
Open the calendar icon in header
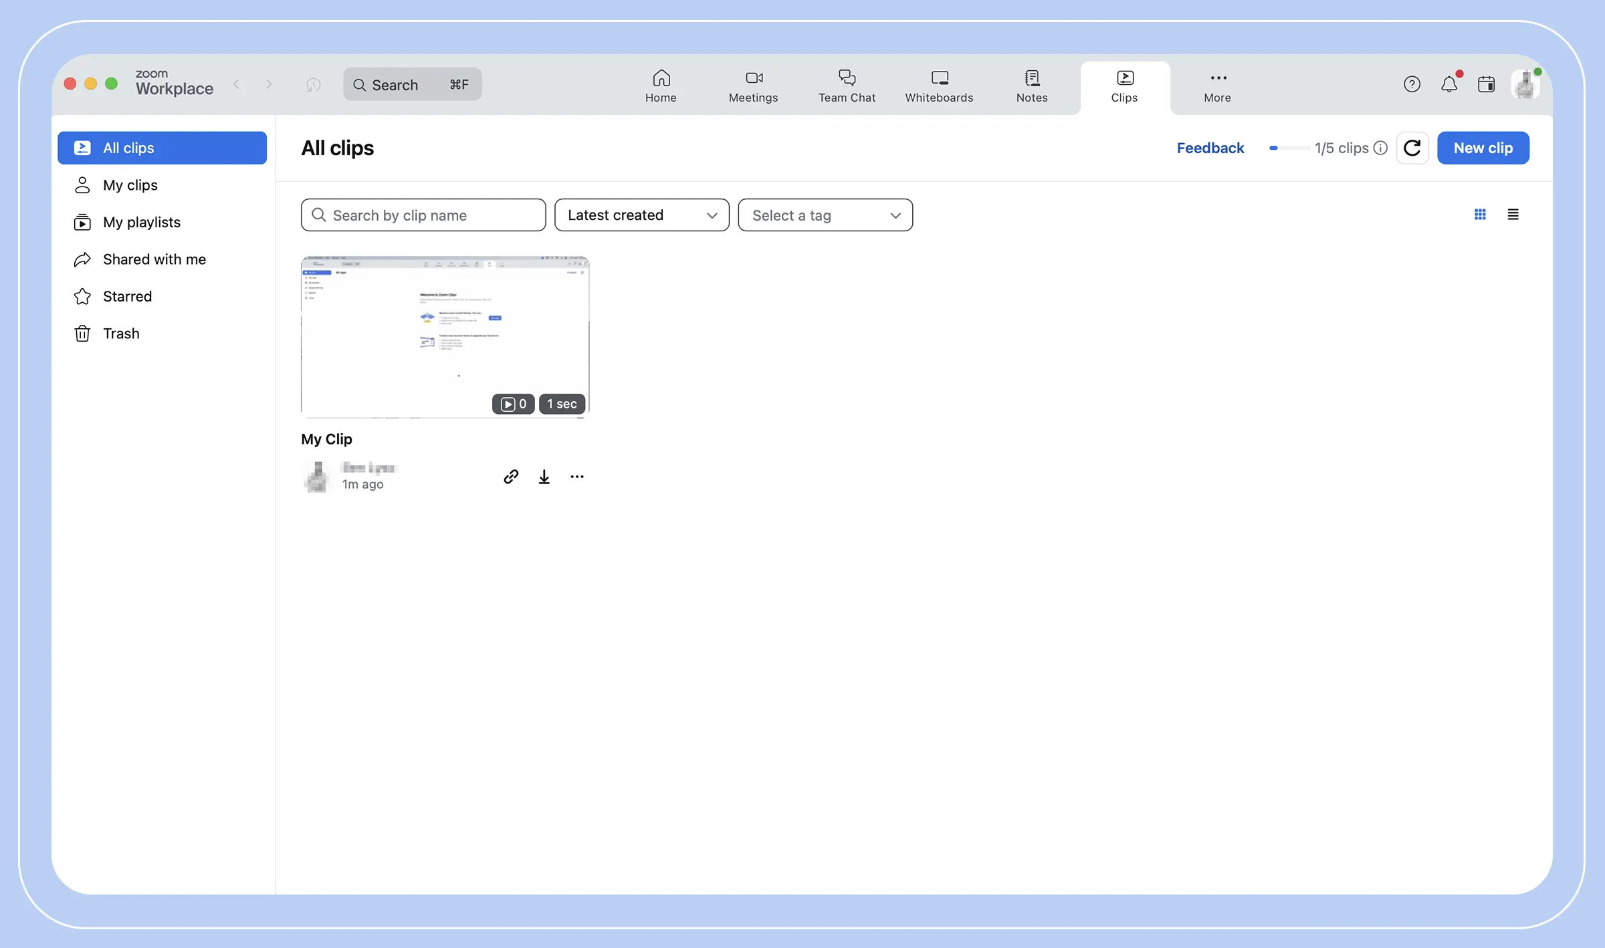click(1487, 84)
